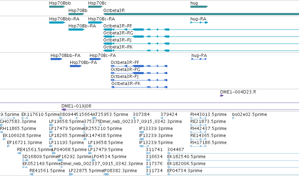Select feature label 375375
This screenshot has width=299, height=176.
[92, 122]
